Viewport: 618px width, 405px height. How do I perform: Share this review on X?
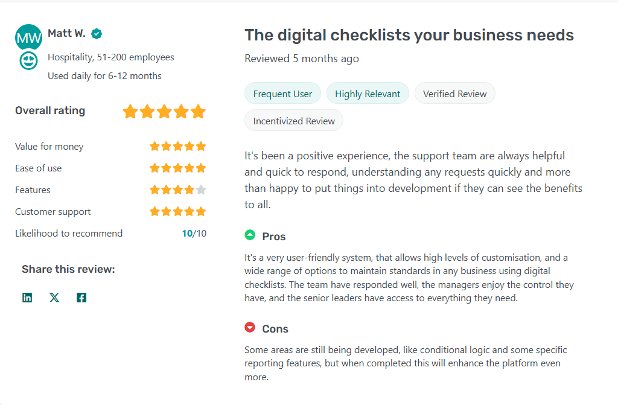[54, 298]
